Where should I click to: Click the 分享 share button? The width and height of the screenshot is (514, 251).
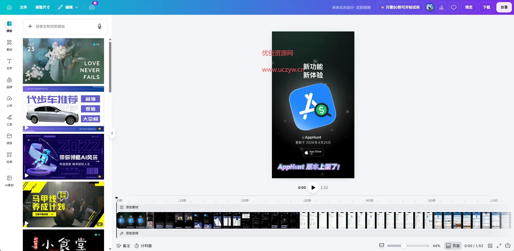pyautogui.click(x=504, y=7)
